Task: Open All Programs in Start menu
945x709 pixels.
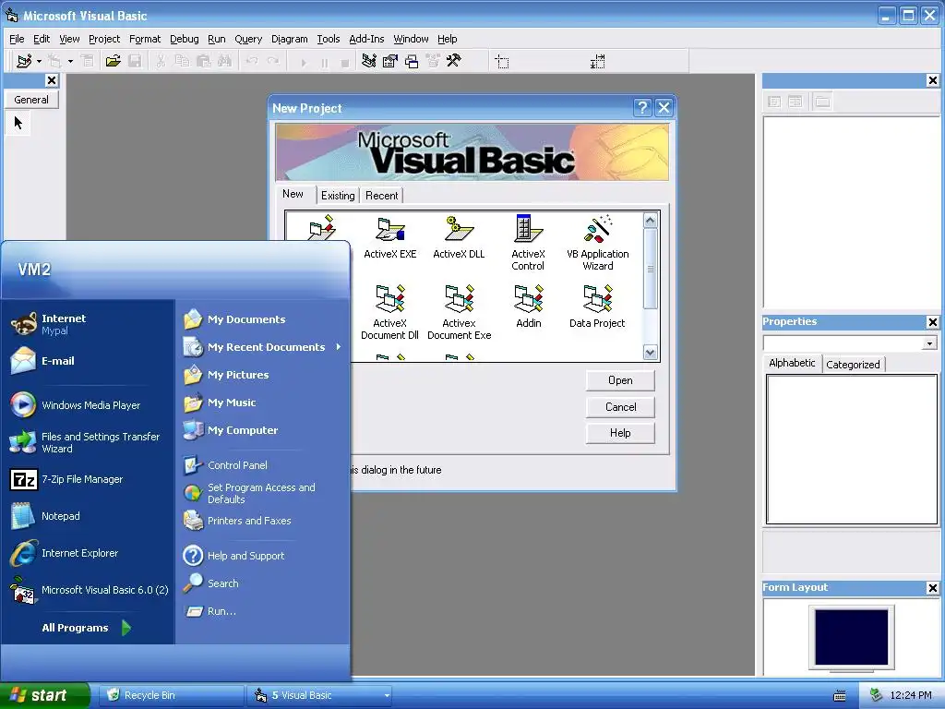Action: coord(87,628)
